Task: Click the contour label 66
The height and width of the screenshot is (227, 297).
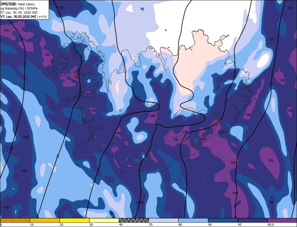Action: (x=11, y=148)
